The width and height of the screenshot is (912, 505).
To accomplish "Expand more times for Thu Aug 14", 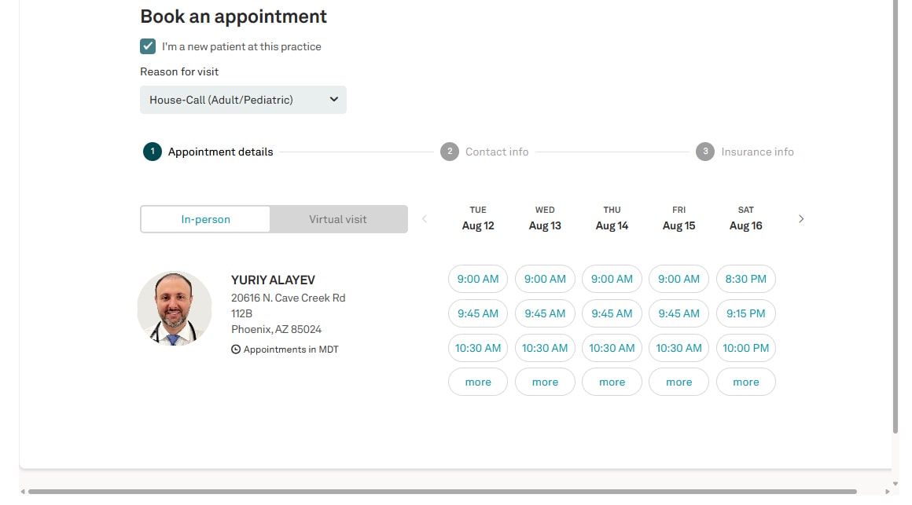I will 612,382.
